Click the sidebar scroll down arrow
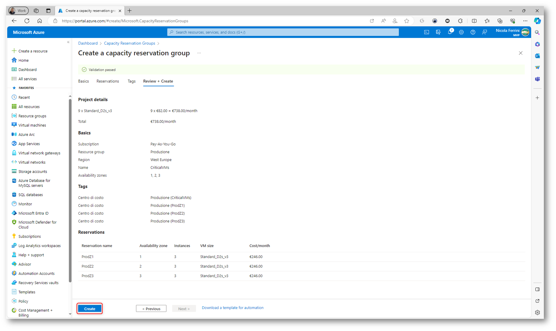 pos(70,314)
